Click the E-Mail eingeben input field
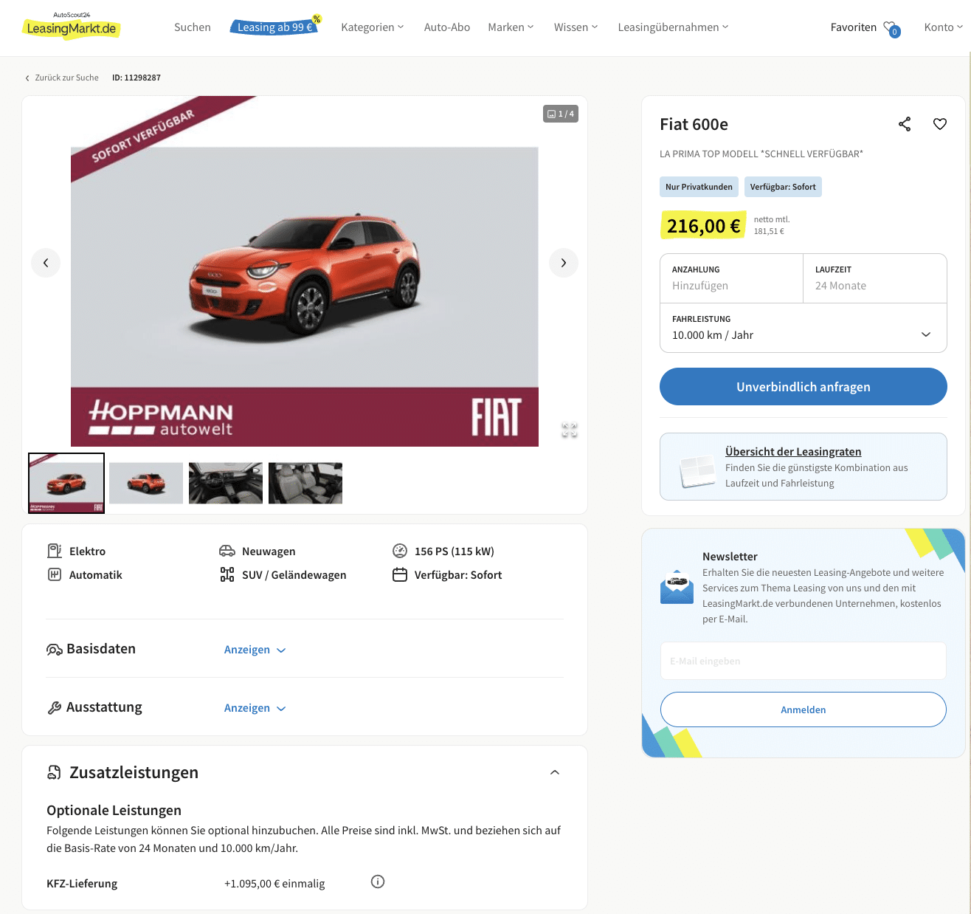The height and width of the screenshot is (914, 971). point(804,661)
